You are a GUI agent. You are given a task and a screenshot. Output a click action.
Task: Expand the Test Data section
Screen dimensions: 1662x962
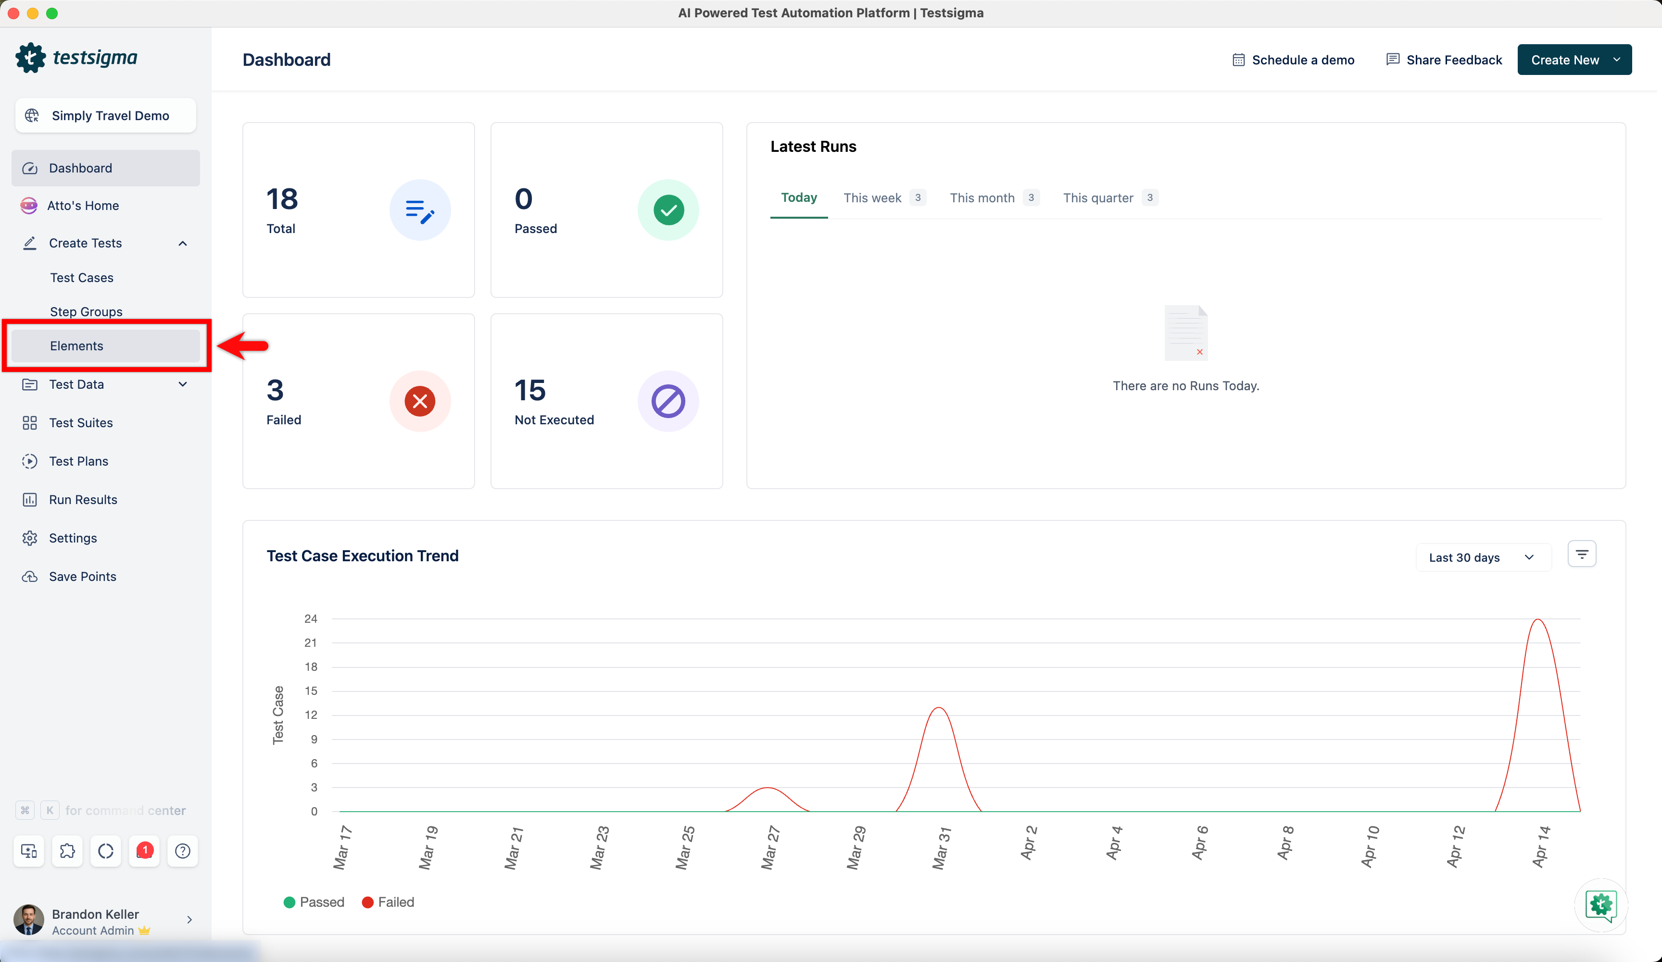point(183,384)
